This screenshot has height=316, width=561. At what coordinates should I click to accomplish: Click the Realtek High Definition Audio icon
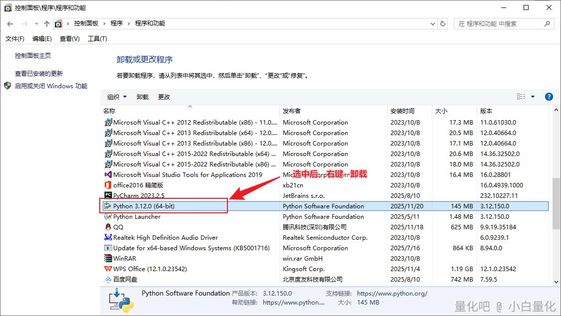(x=108, y=237)
